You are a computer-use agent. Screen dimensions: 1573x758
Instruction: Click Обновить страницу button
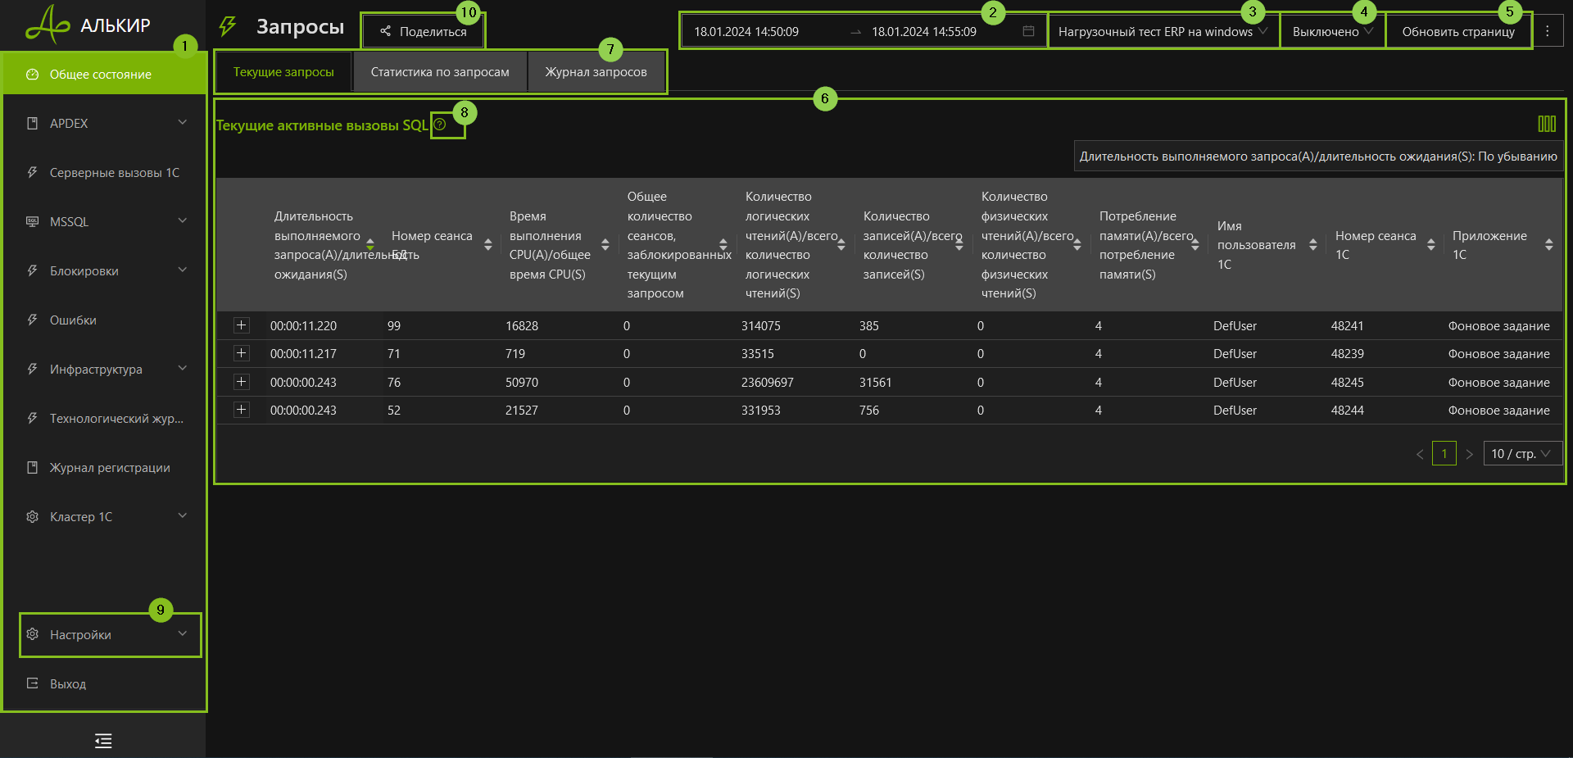click(x=1457, y=32)
